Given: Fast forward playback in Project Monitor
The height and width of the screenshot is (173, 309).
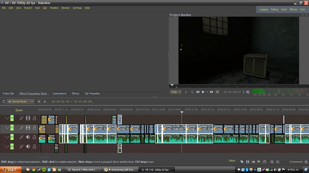Looking at the screenshot, I should point(211,92).
